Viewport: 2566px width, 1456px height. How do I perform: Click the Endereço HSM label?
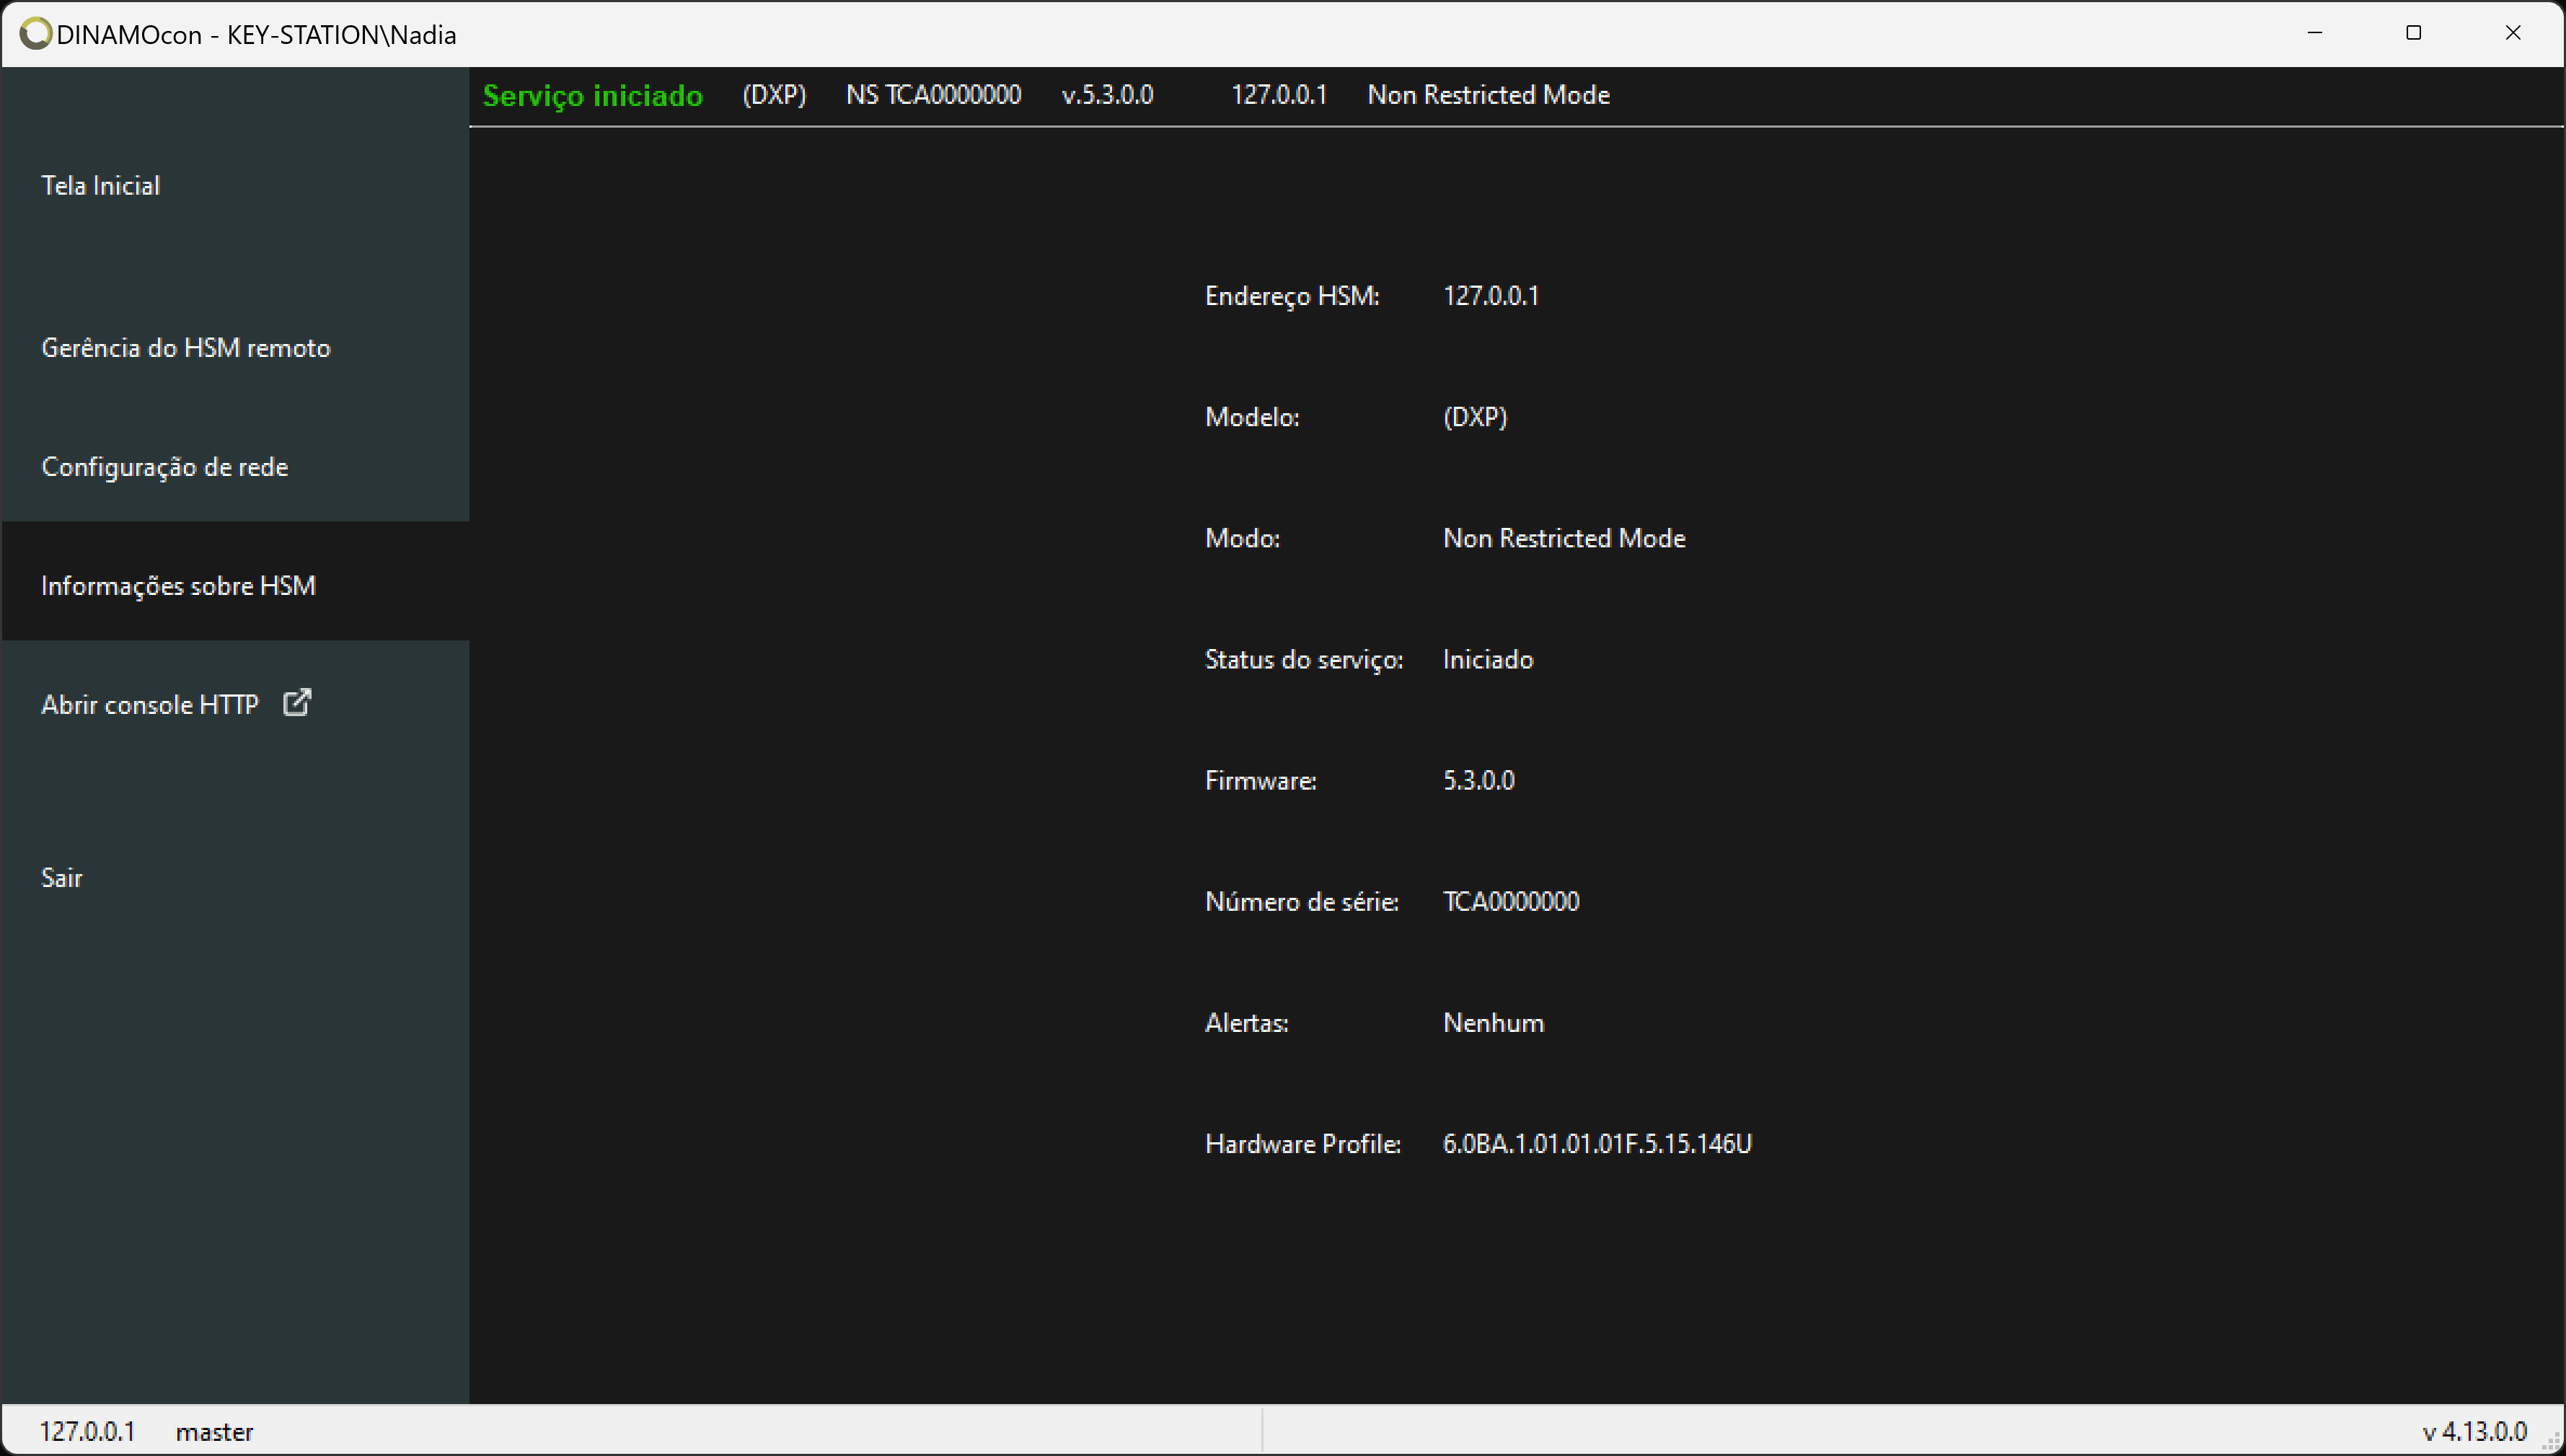pyautogui.click(x=1292, y=296)
